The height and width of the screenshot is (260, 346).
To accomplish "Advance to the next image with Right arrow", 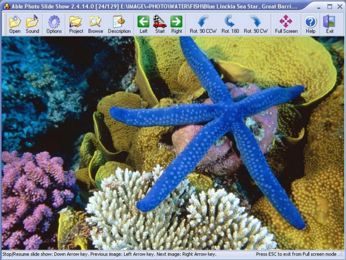I will [177, 23].
